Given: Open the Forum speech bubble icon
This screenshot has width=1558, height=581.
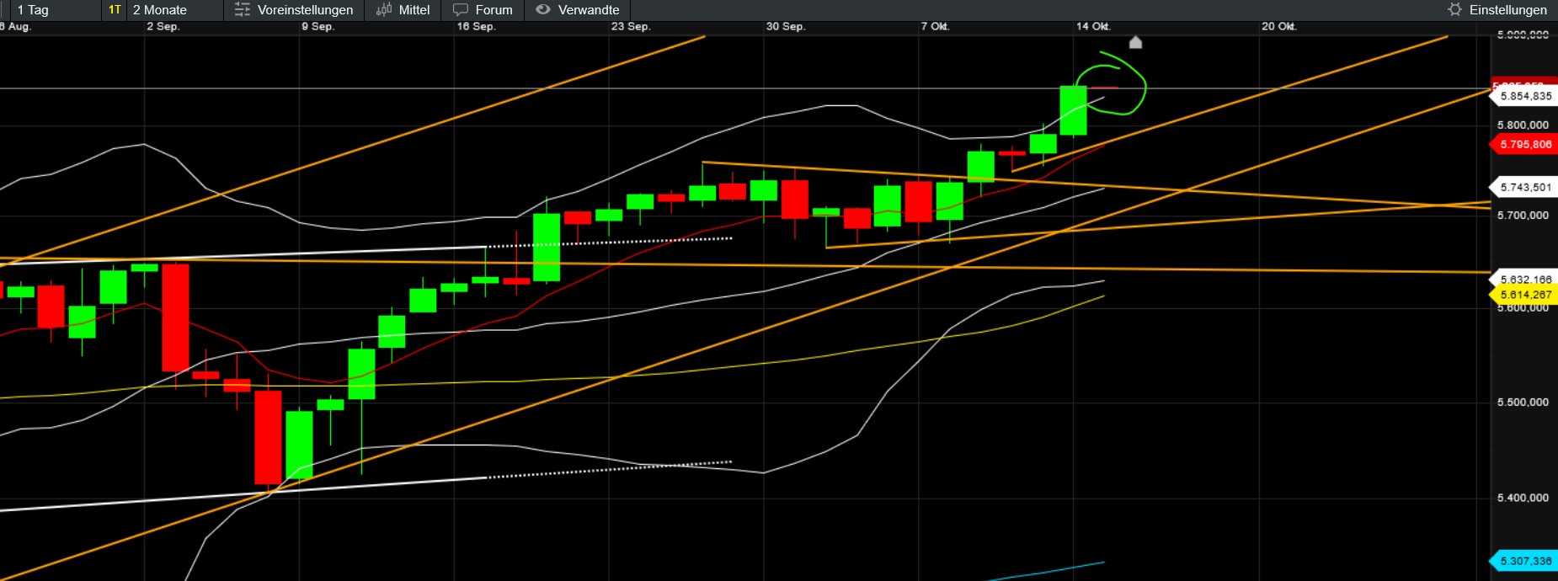Looking at the screenshot, I should (x=461, y=10).
